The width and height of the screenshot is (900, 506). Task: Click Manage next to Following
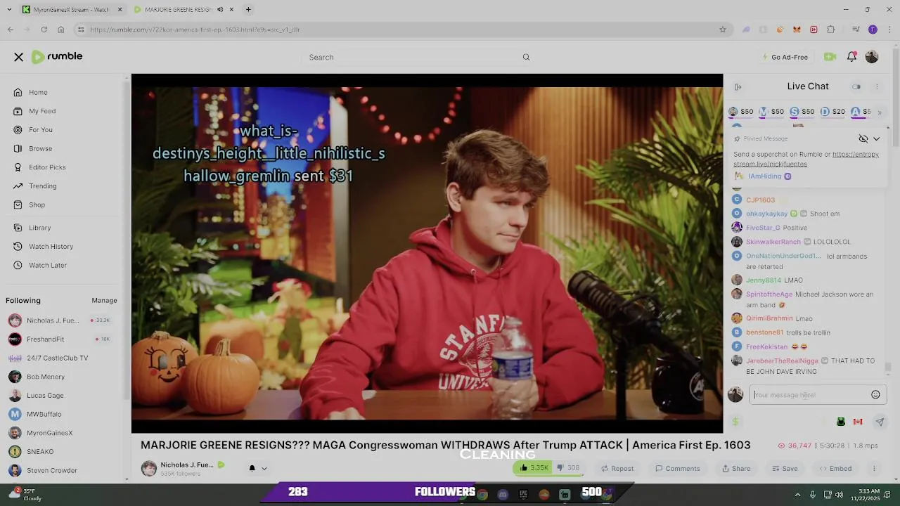point(104,301)
